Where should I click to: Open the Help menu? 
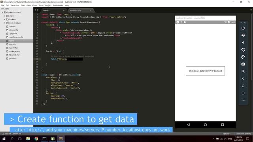click(x=67, y=6)
